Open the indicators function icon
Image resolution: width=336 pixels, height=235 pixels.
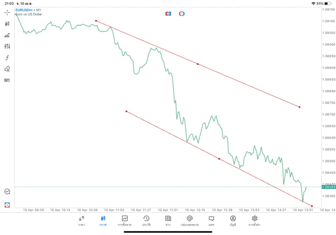tap(7, 57)
